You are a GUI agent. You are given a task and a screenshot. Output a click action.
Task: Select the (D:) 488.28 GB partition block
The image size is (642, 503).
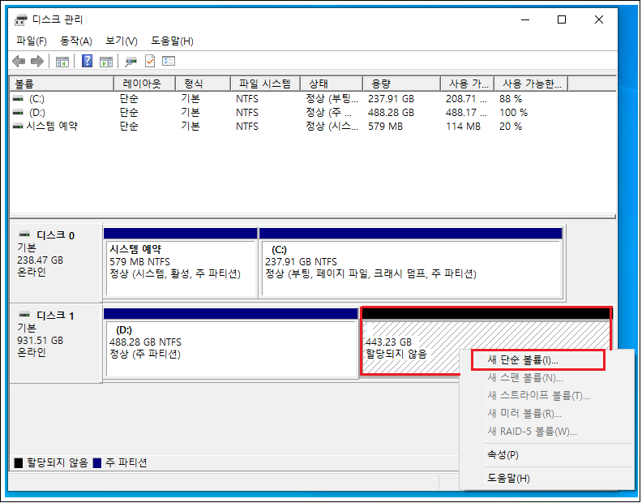pos(230,342)
